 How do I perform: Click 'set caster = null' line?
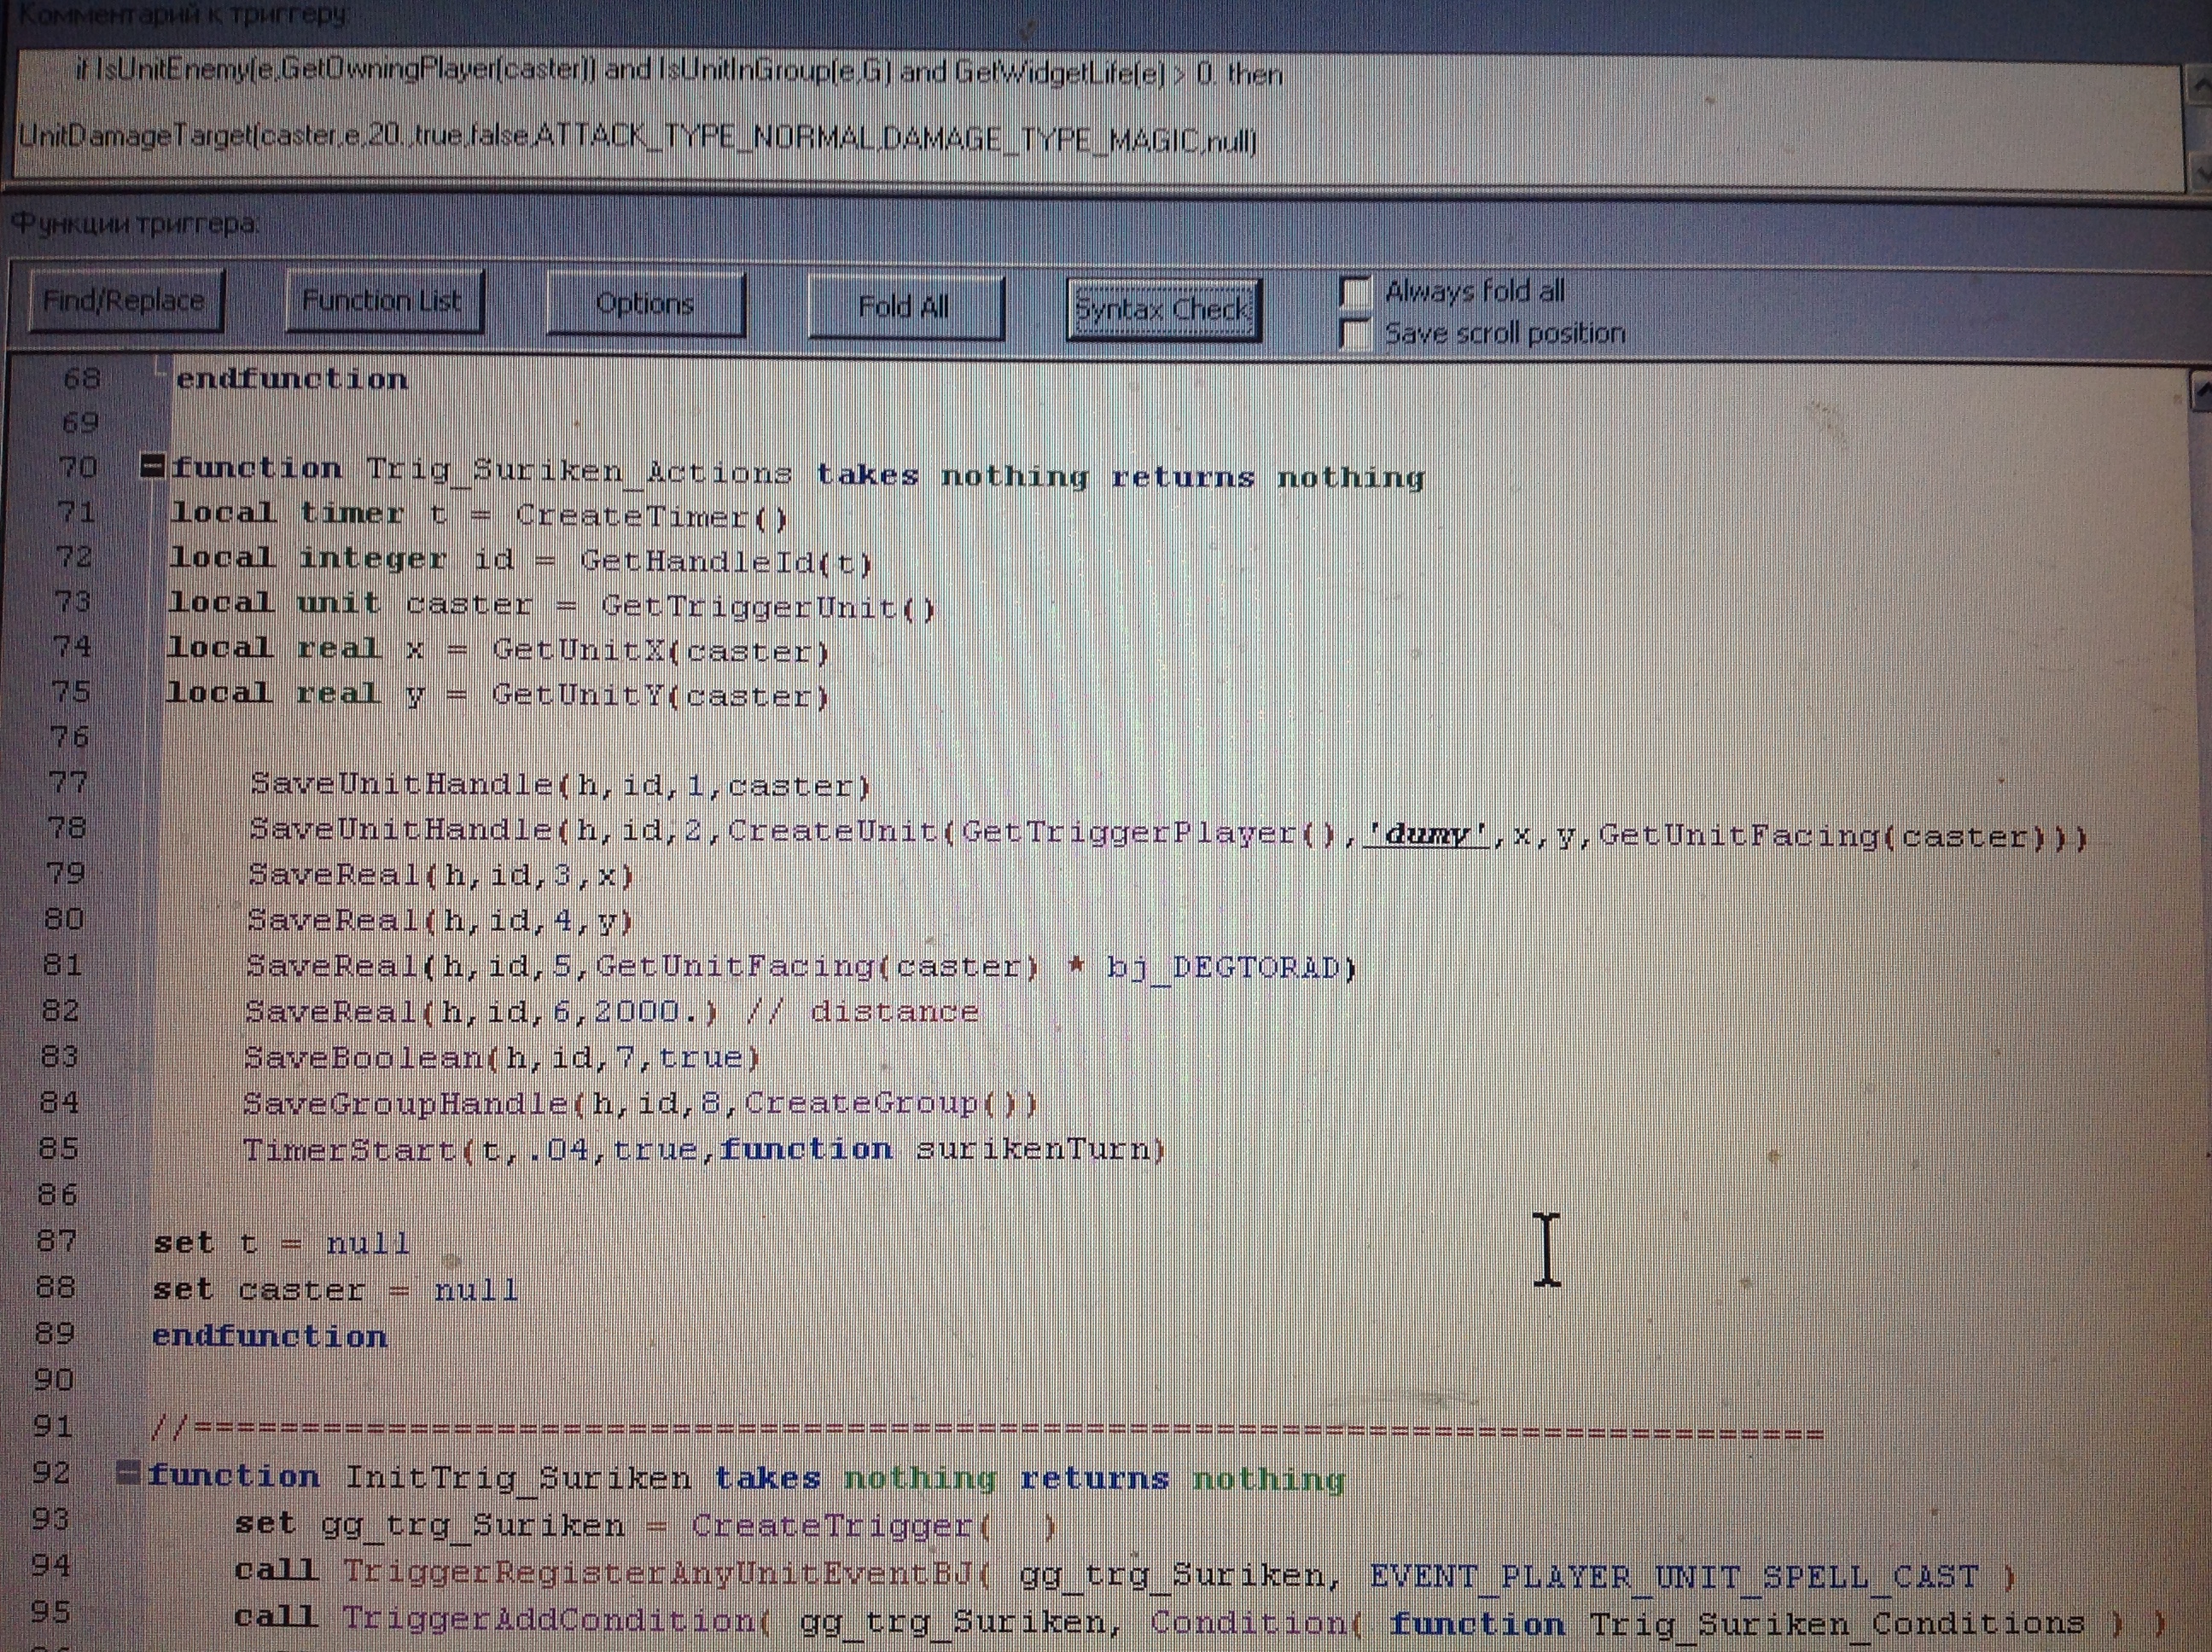335,1290
